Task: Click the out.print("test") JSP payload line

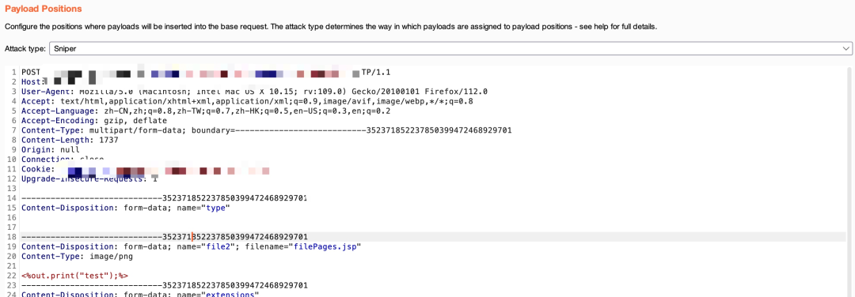Action: 74,276
